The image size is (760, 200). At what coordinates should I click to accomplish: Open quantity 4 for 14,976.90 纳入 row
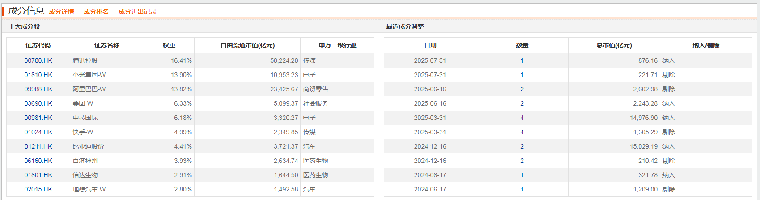522,118
